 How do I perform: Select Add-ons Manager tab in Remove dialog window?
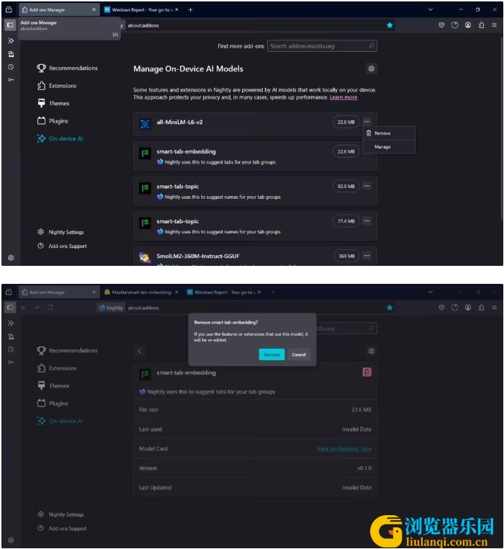[59, 292]
